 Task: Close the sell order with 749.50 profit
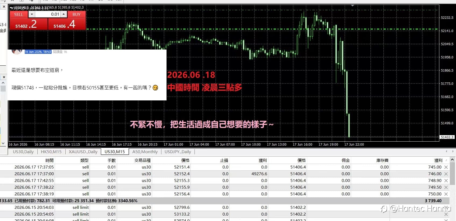coord(446,187)
